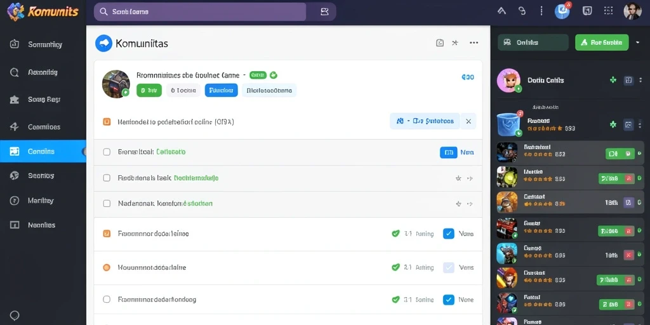Click the green button on the dark sci-fi game row
Image resolution: width=650 pixels, height=325 pixels.
(x=620, y=154)
